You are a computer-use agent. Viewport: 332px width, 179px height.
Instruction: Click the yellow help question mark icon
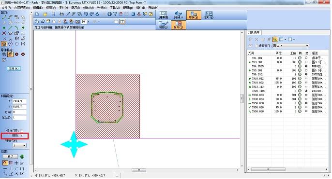151,14
